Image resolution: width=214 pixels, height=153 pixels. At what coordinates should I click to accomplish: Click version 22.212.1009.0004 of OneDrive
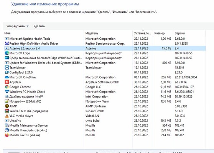(186, 77)
